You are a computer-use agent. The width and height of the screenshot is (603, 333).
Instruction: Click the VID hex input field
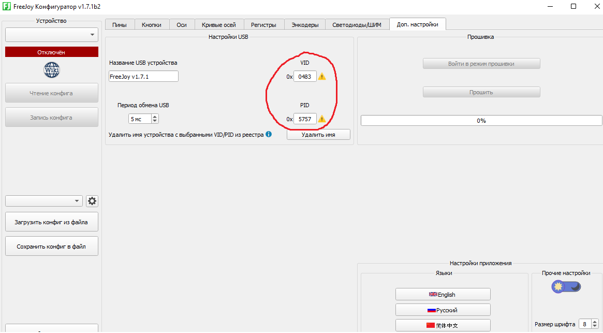pyautogui.click(x=305, y=77)
